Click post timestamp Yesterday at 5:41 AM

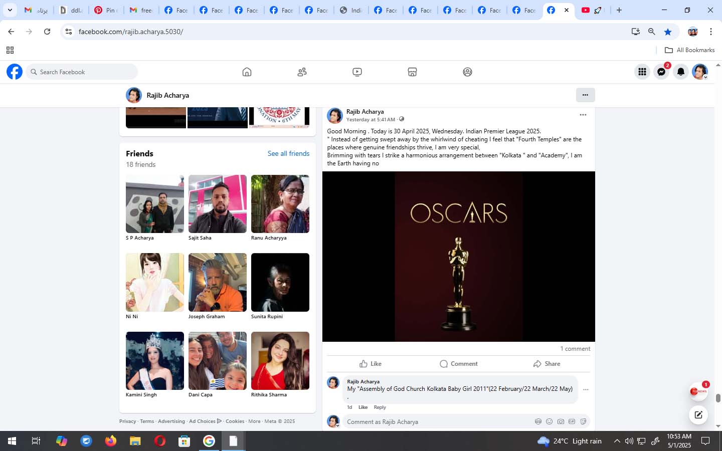(x=371, y=120)
